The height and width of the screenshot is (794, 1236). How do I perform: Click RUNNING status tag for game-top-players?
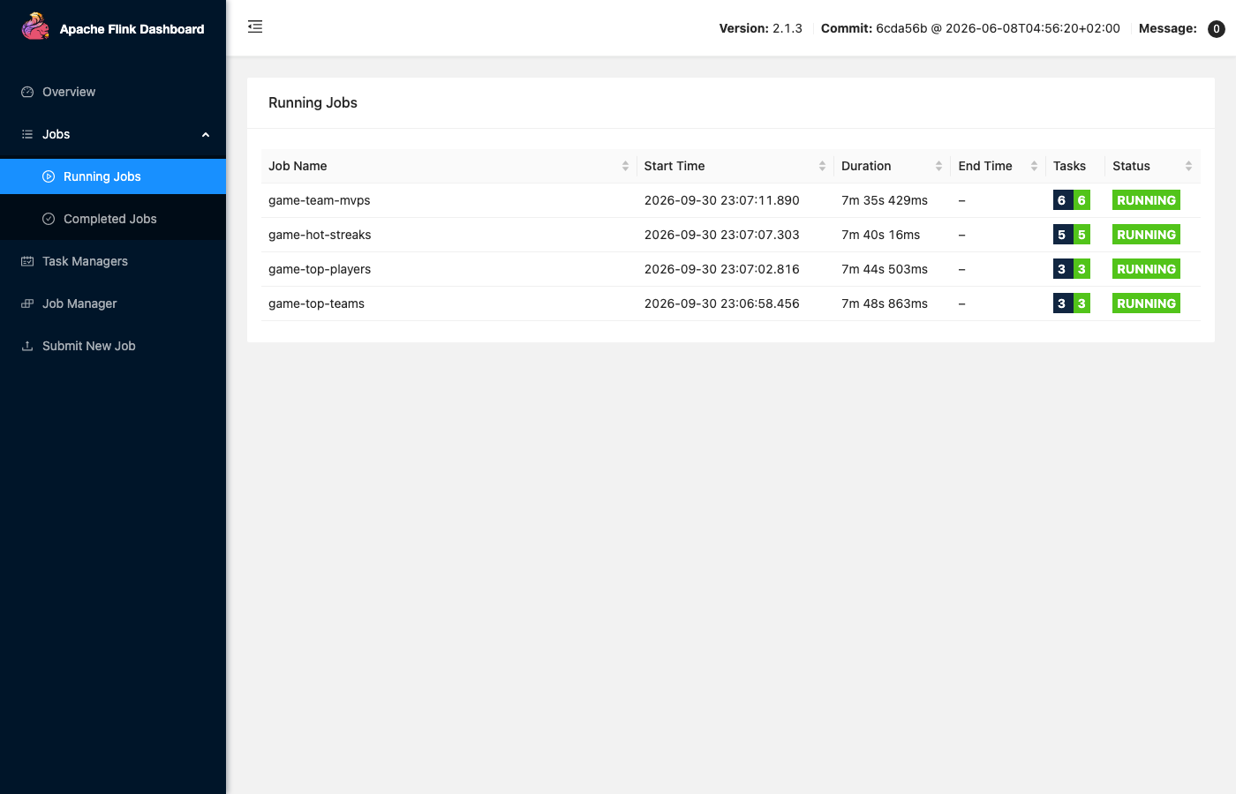[1146, 269]
